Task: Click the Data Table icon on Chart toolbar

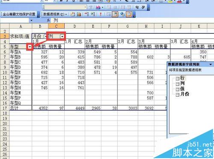Action: point(115,7)
